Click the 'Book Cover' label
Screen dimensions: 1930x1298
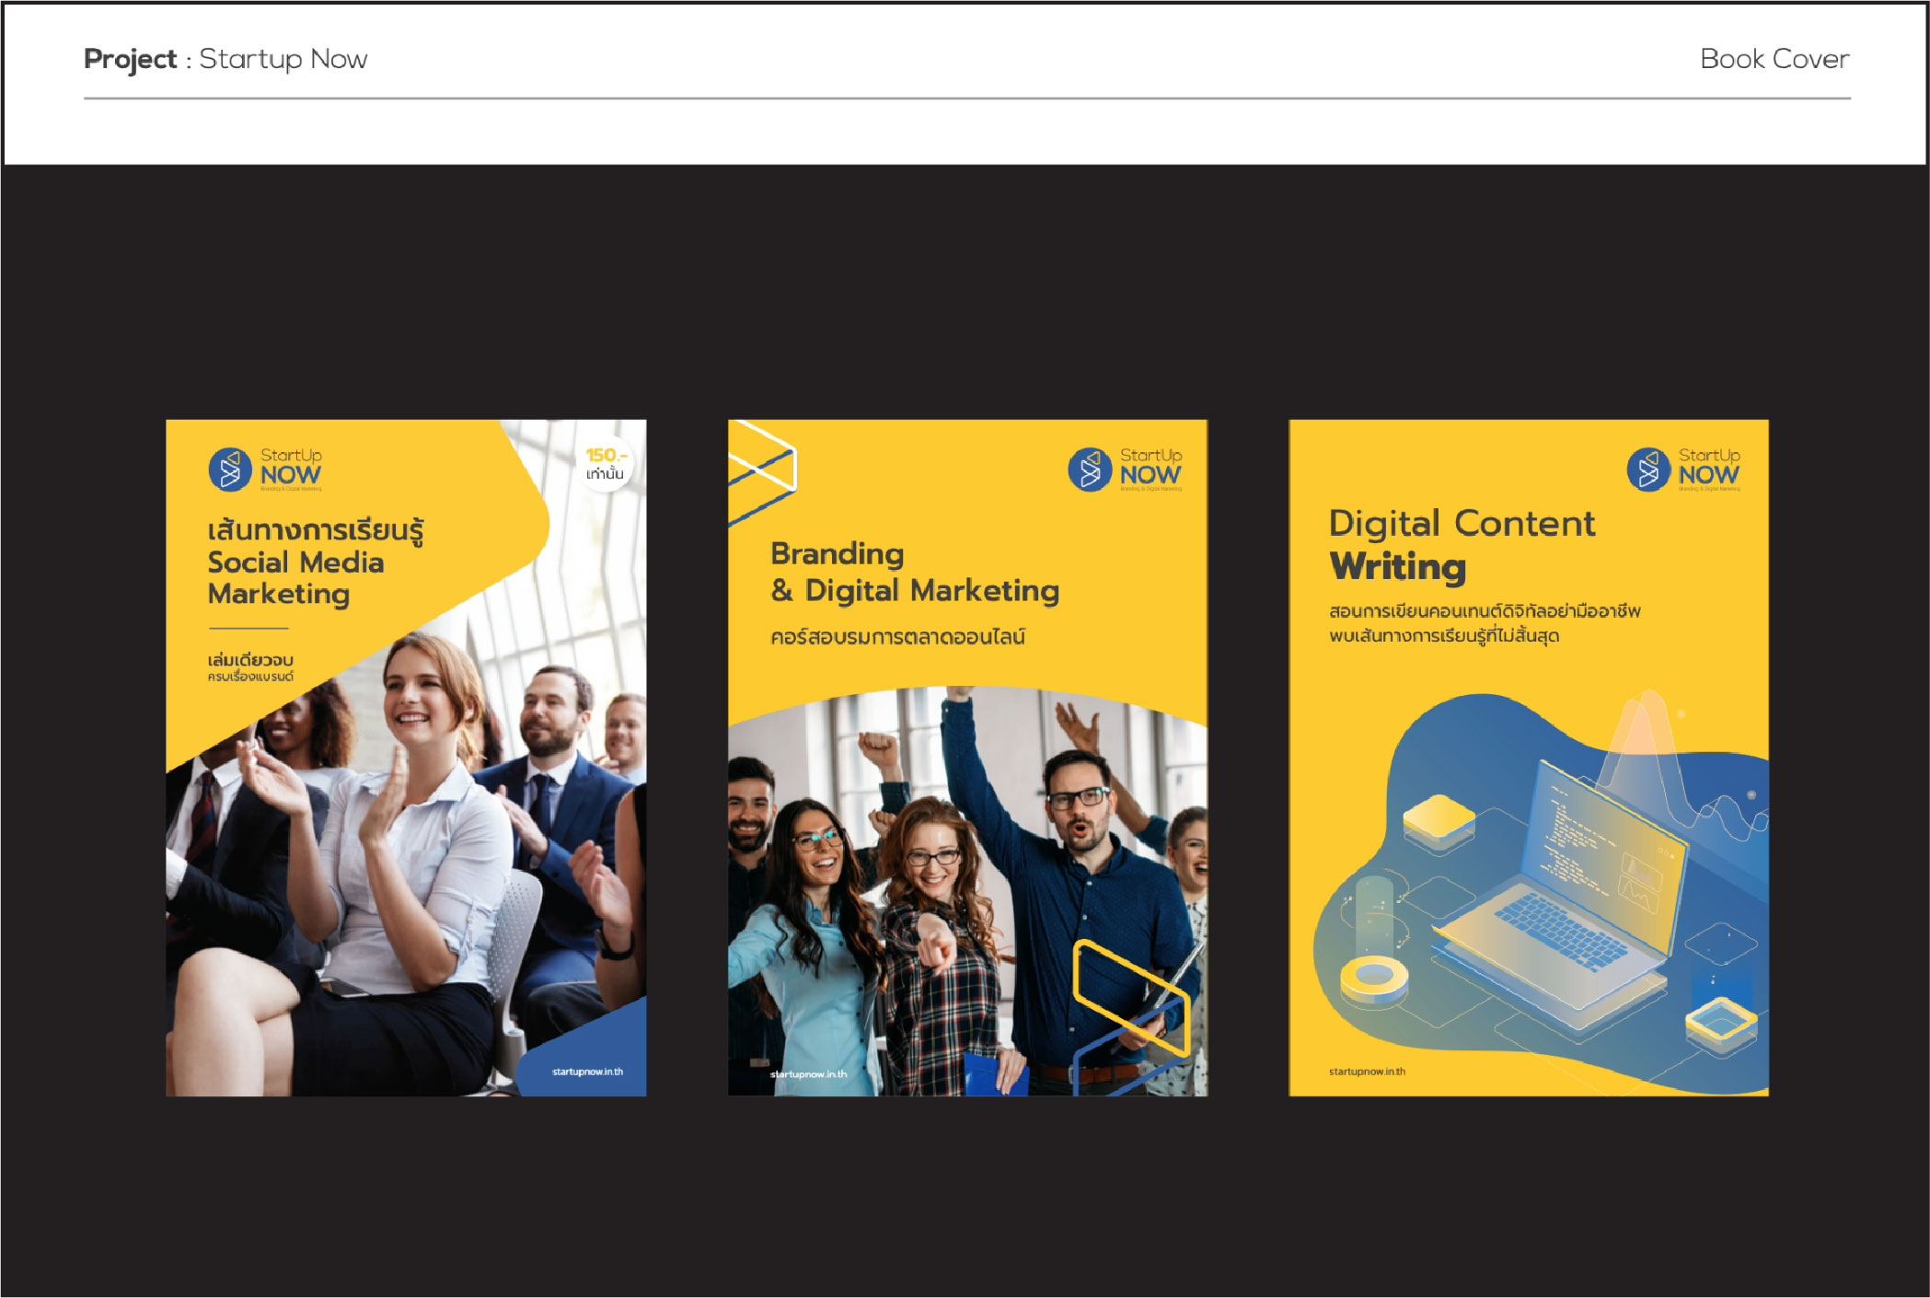coord(1774,59)
